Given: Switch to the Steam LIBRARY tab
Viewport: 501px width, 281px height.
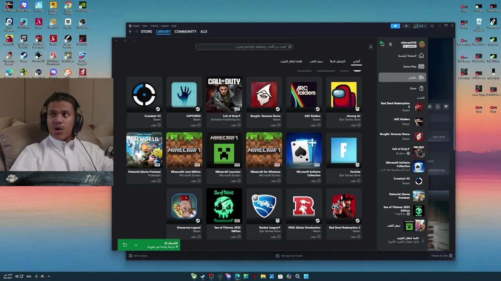Looking at the screenshot, I should coord(163,32).
